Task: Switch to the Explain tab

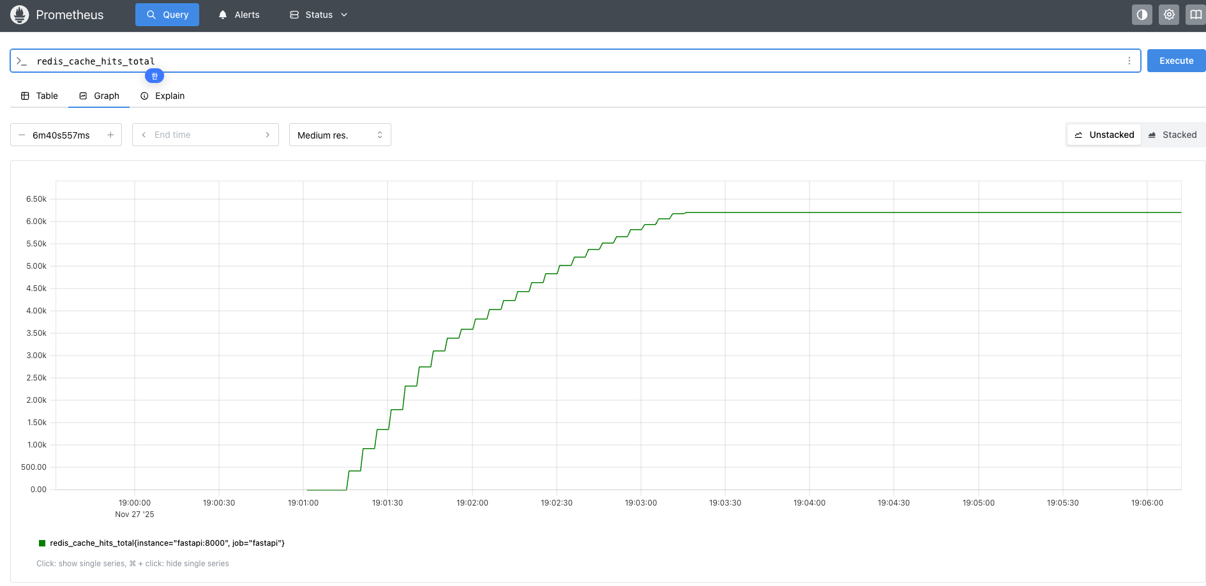Action: click(x=162, y=96)
